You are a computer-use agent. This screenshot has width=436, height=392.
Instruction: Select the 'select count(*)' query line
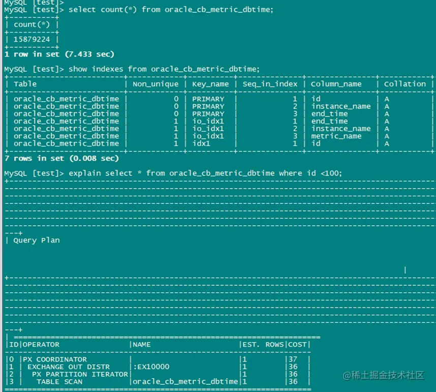139,10
